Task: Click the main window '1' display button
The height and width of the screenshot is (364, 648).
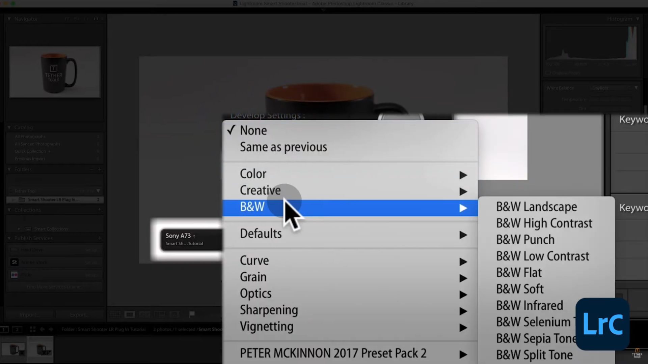Action: pos(4,329)
